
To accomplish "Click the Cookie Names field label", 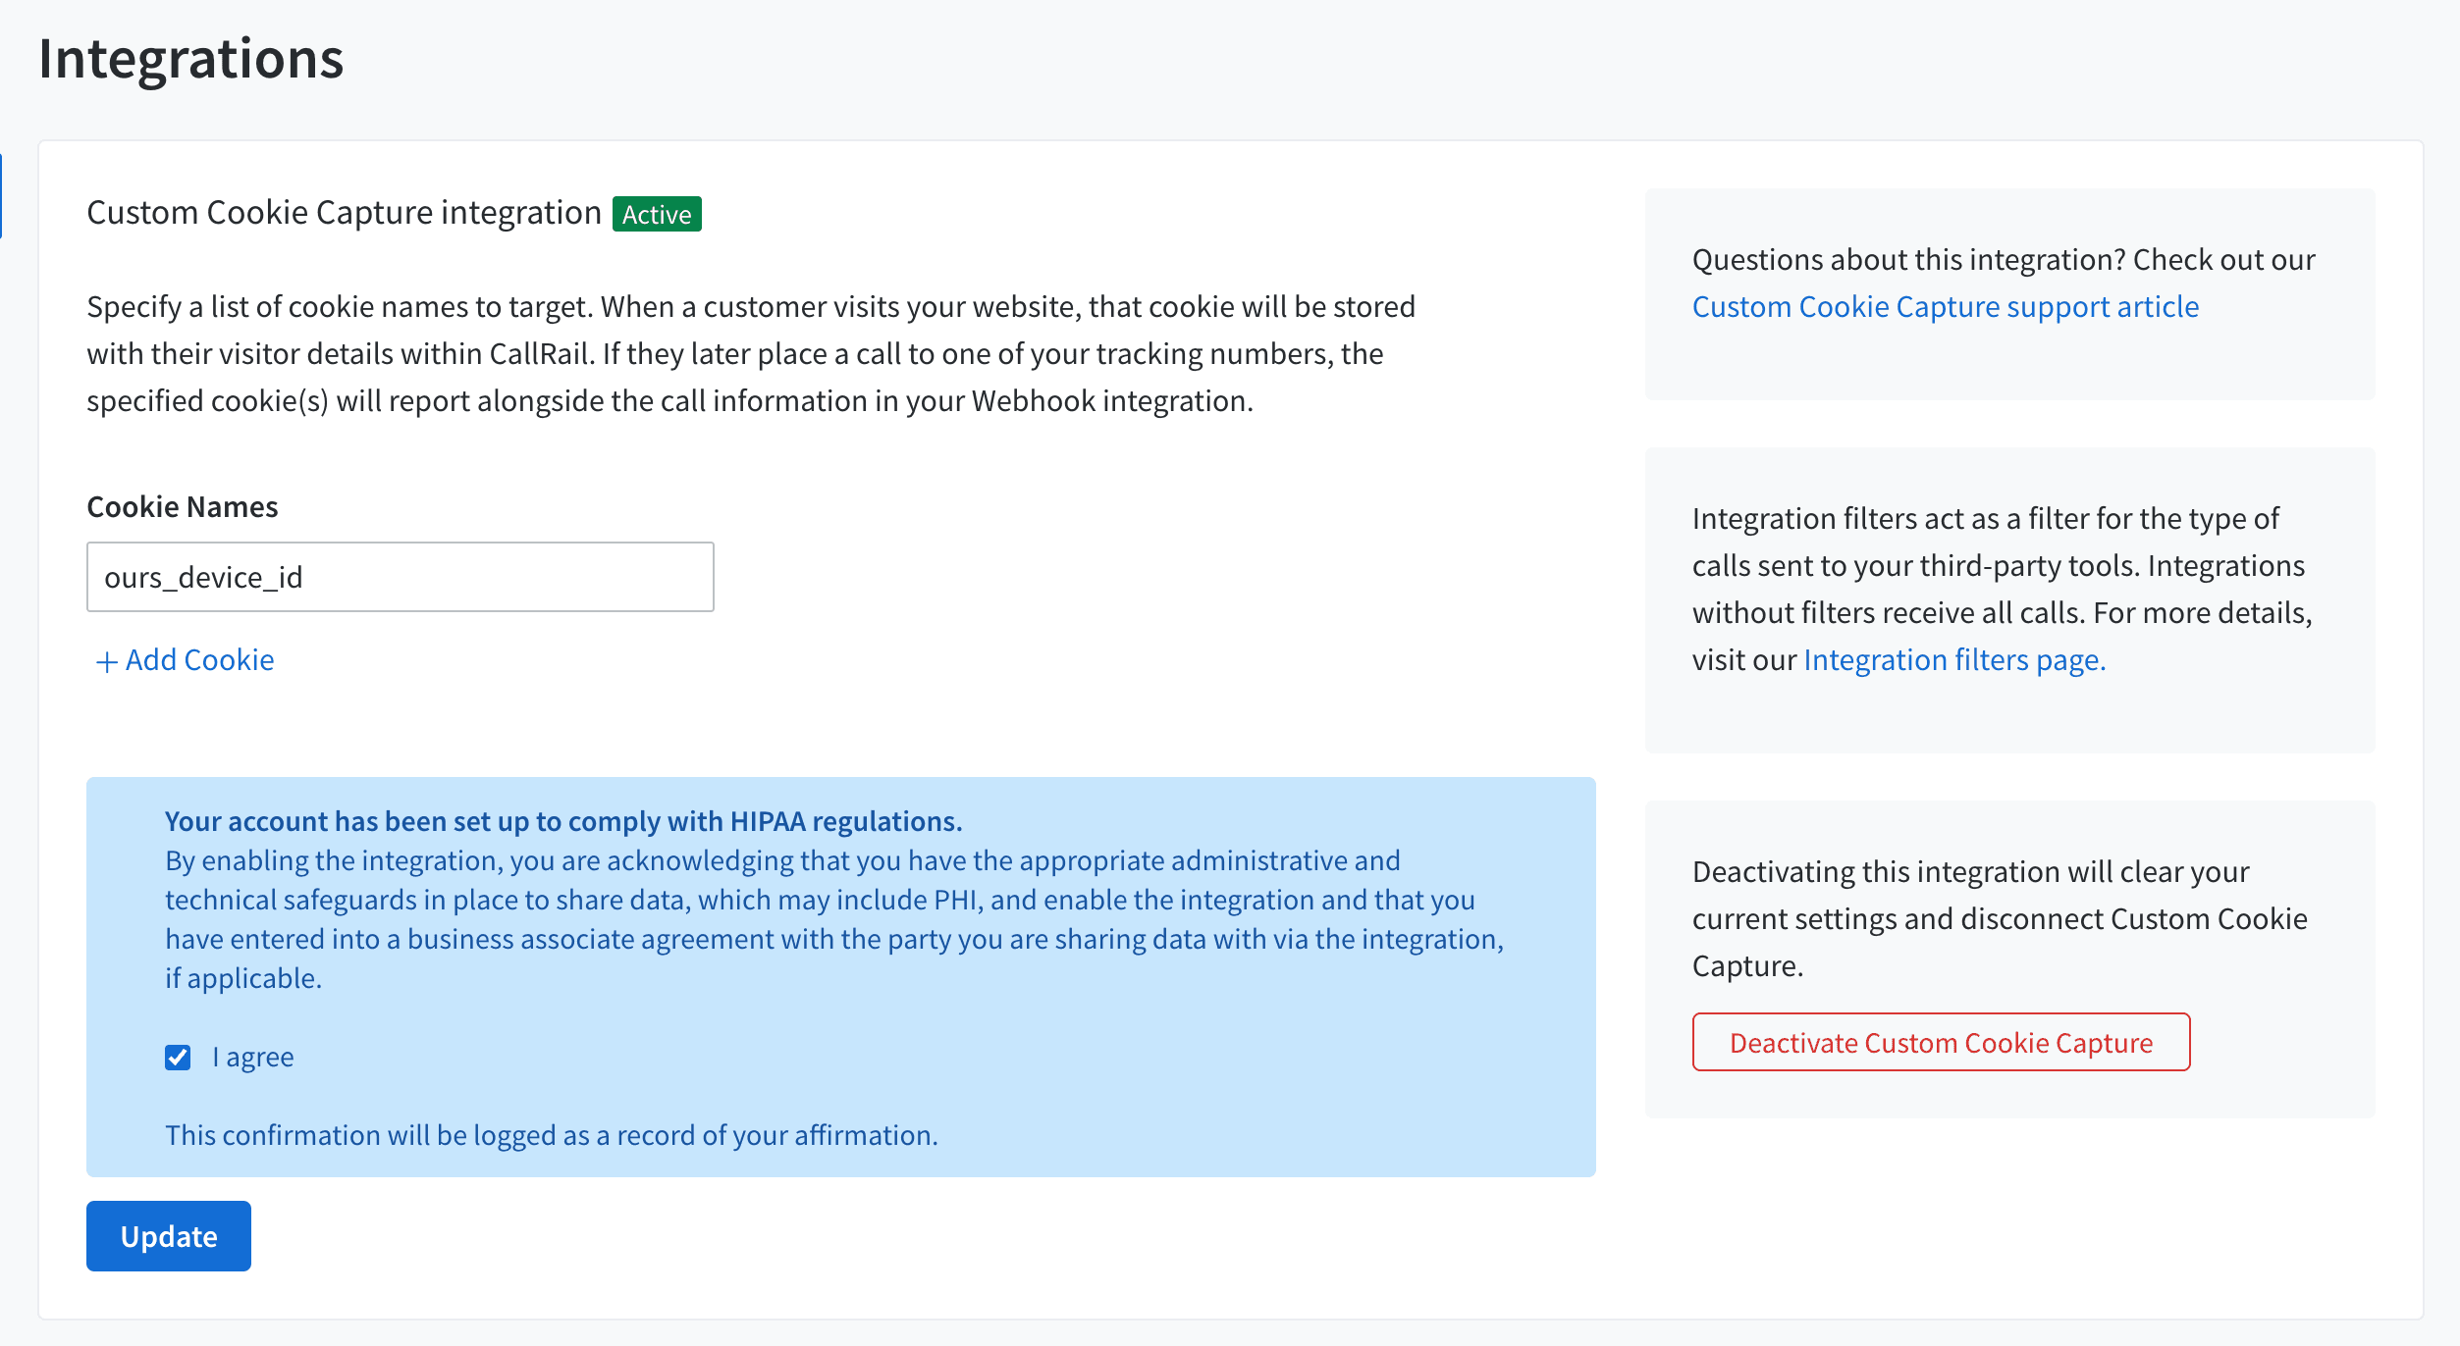I will [x=183, y=507].
